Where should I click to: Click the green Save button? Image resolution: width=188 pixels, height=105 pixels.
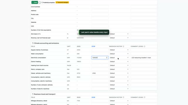pos(35,2)
